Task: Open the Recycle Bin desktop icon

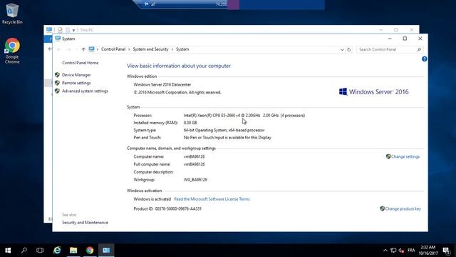Action: pyautogui.click(x=12, y=14)
